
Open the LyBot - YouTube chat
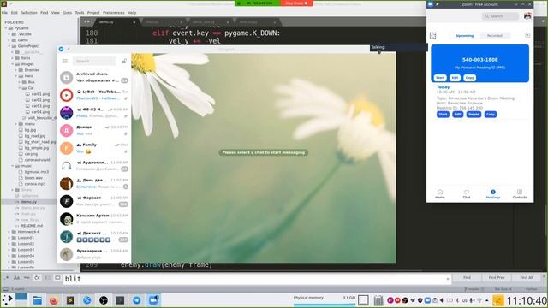pyautogui.click(x=94, y=95)
